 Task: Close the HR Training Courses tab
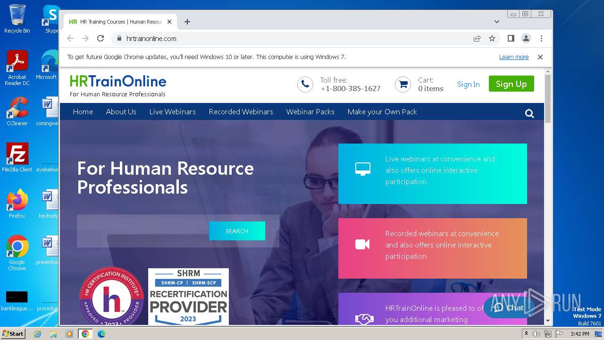[x=169, y=22]
